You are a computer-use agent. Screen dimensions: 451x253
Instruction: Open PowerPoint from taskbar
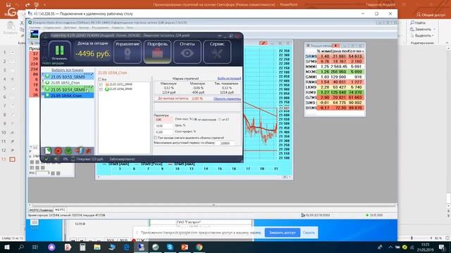tap(185, 247)
